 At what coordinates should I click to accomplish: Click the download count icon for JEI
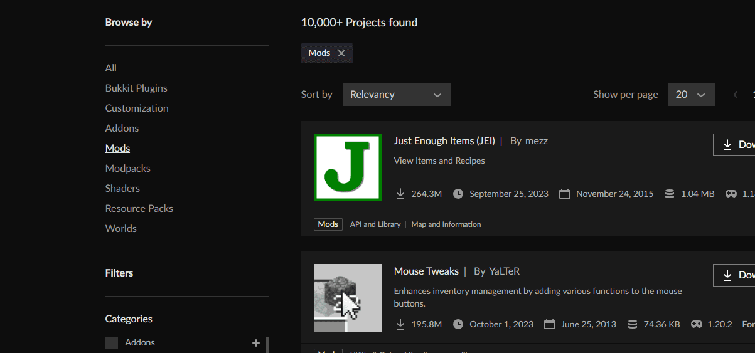(x=400, y=194)
